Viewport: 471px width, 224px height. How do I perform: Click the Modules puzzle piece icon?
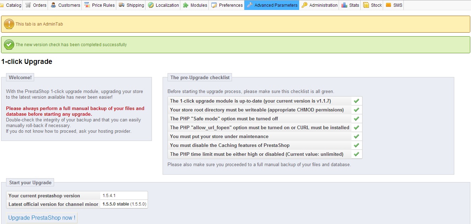[x=186, y=5]
